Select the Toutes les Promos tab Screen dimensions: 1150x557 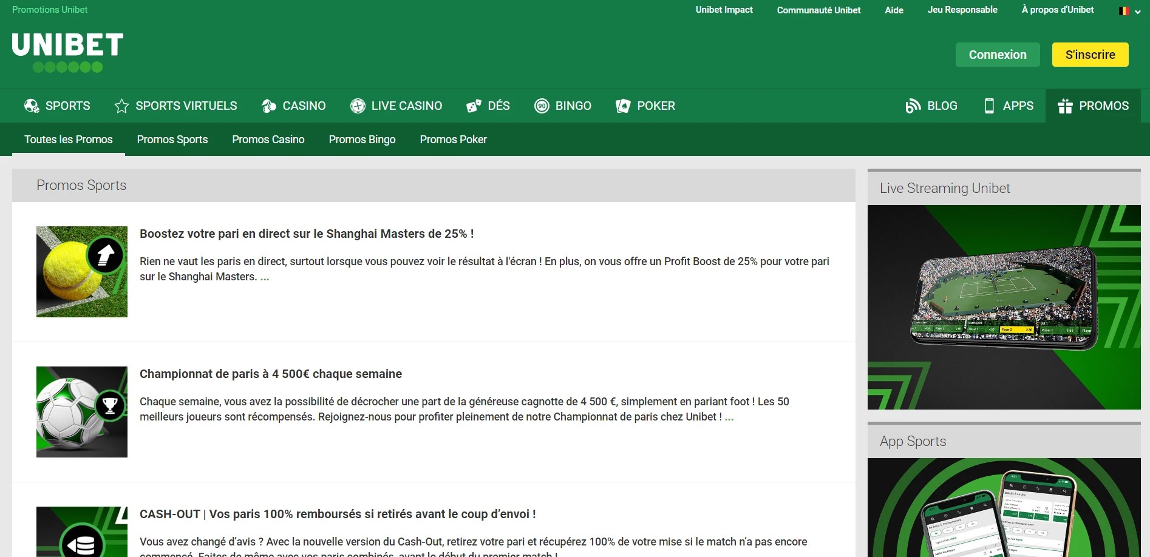[69, 140]
